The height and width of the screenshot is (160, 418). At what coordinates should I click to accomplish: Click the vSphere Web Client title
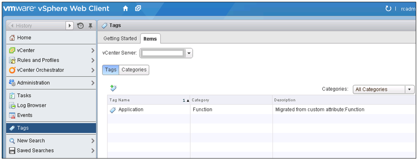(74, 8)
